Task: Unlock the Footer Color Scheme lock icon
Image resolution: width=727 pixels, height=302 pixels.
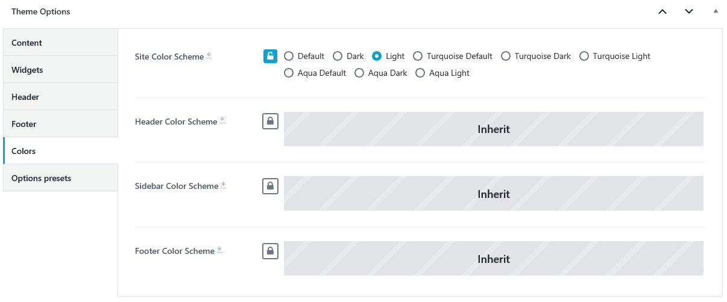Action: tap(270, 251)
